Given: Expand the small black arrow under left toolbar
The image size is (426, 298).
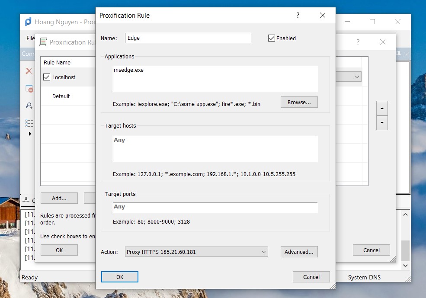Looking at the screenshot, I should (30, 134).
